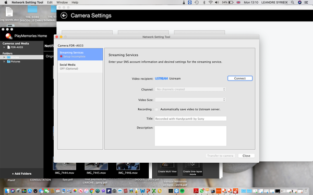Click the Mon 13:10 clock in menu bar
This screenshot has width=313, height=195.
(251, 3)
